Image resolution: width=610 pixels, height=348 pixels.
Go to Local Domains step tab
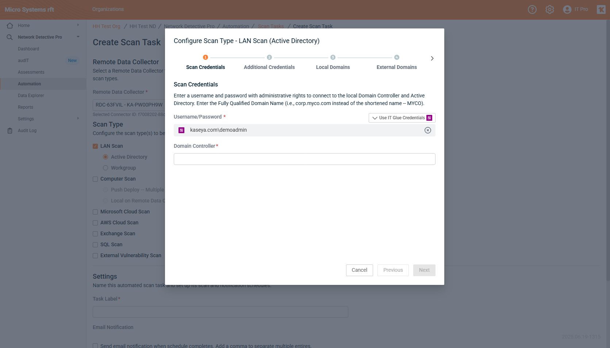click(333, 67)
